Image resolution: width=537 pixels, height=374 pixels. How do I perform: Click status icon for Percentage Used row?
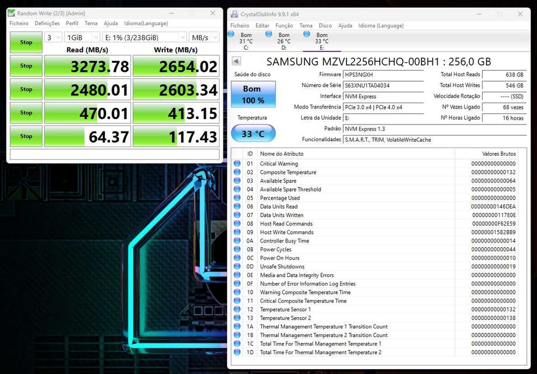click(x=237, y=198)
